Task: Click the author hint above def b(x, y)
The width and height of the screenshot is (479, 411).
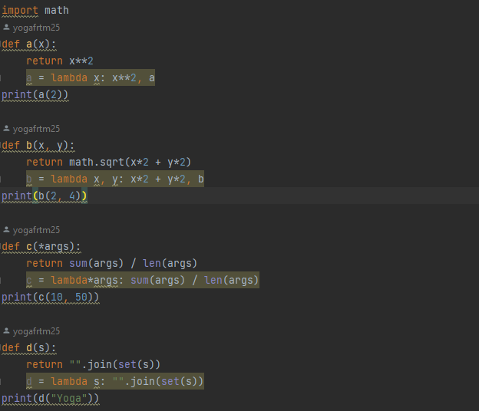Action: tap(31, 129)
